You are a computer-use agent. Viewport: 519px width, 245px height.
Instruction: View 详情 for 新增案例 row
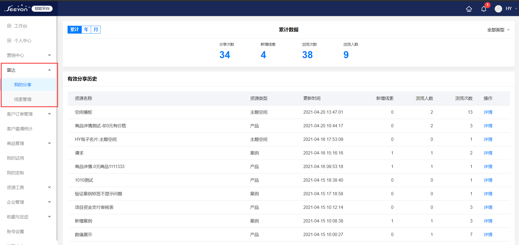[x=488, y=221]
